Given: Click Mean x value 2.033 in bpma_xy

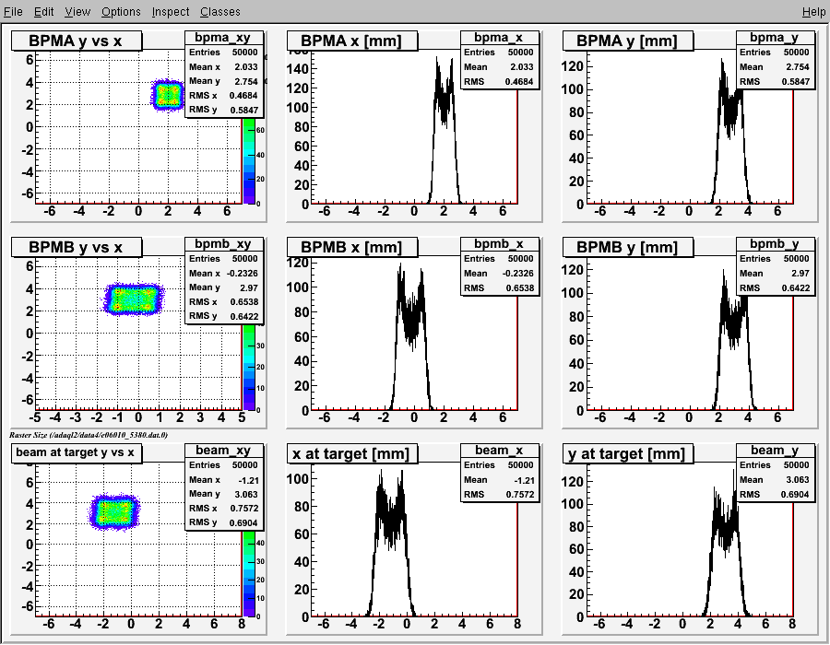Looking at the screenshot, I should point(246,67).
